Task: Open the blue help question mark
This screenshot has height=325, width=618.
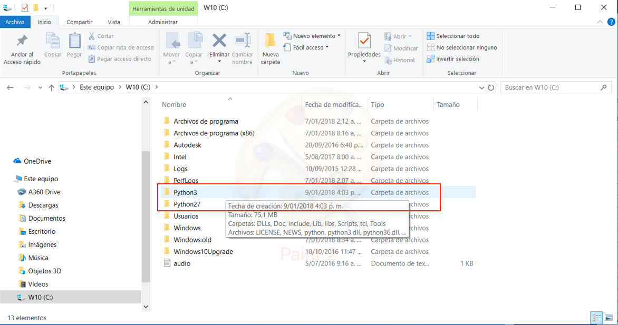Action: [611, 22]
